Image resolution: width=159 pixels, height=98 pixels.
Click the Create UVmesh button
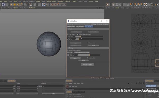tap(88, 64)
